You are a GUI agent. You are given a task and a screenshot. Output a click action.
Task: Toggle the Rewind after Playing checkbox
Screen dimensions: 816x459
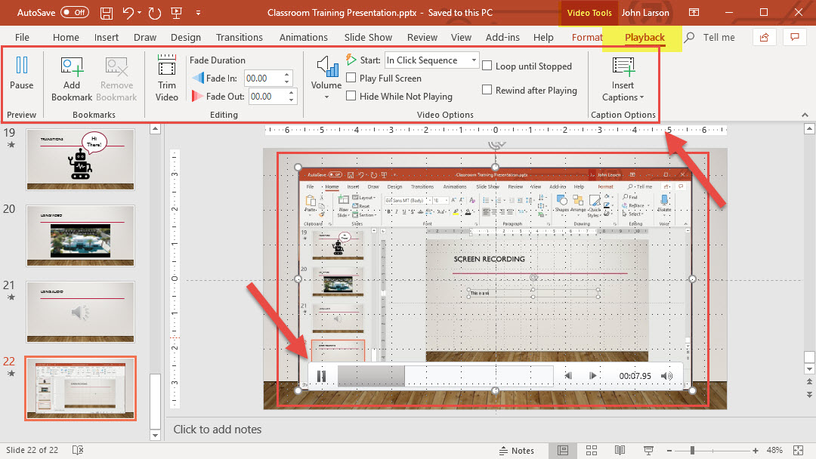pos(487,91)
